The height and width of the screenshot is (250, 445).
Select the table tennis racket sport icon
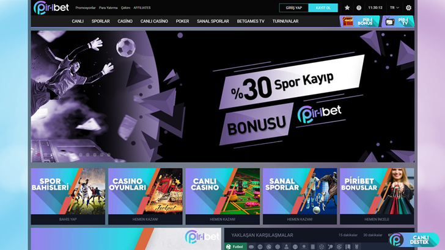330,247
